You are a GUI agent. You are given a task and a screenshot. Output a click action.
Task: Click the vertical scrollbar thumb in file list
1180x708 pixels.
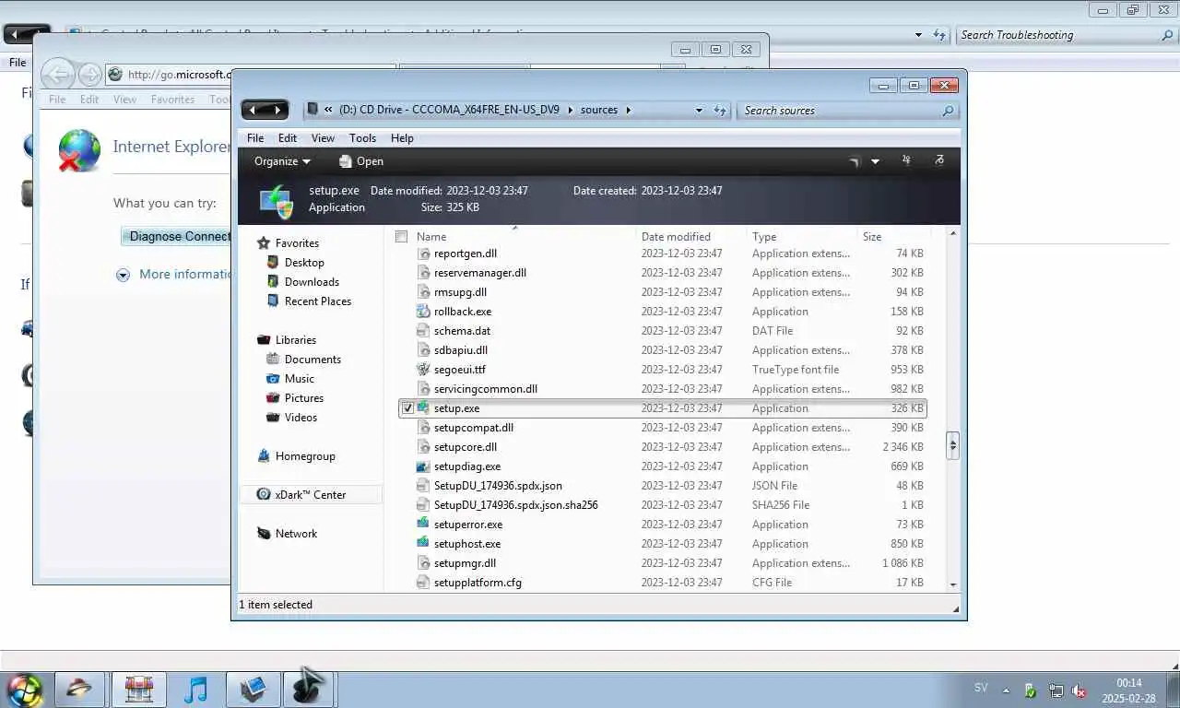point(953,446)
